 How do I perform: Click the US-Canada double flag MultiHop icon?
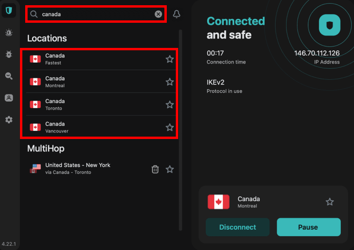35,168
